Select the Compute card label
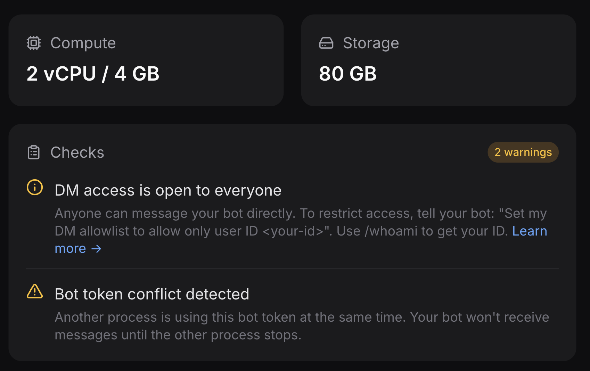This screenshot has height=371, width=590. [83, 43]
